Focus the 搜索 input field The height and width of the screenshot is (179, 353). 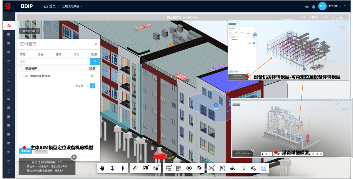(54, 62)
